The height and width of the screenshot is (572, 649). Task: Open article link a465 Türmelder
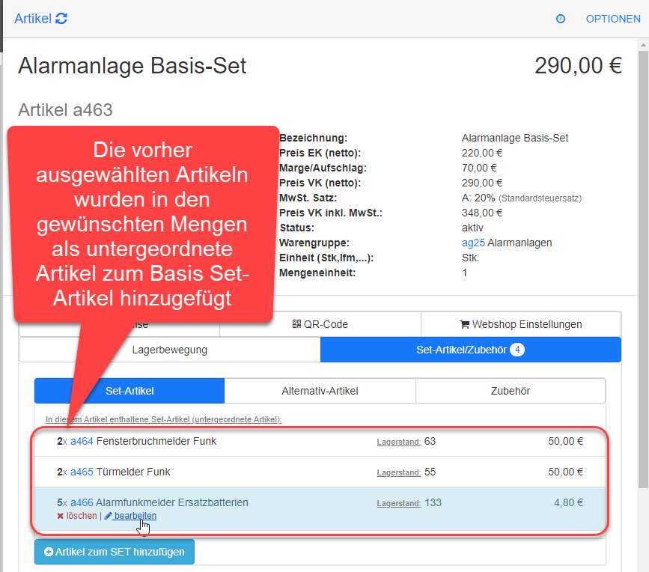click(x=82, y=472)
